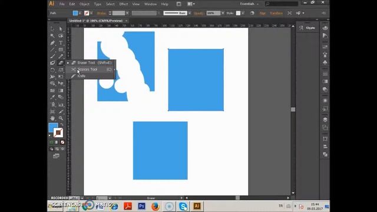Open the Brushes panel icon
The image size is (377, 212).
click(x=325, y=55)
